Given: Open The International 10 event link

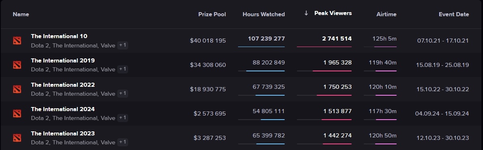Looking at the screenshot, I should coord(59,36).
